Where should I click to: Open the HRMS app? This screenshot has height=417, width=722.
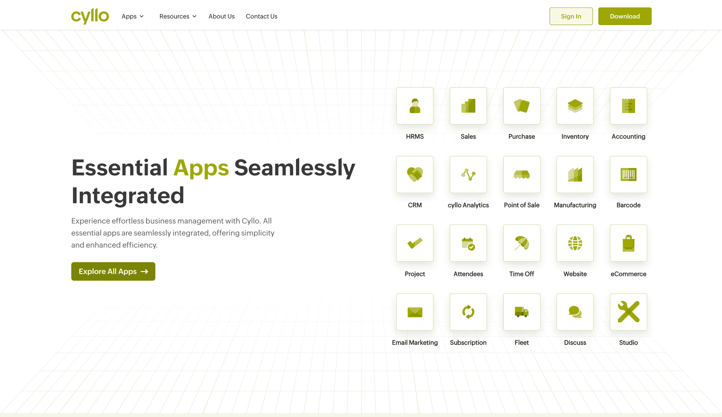[414, 106]
